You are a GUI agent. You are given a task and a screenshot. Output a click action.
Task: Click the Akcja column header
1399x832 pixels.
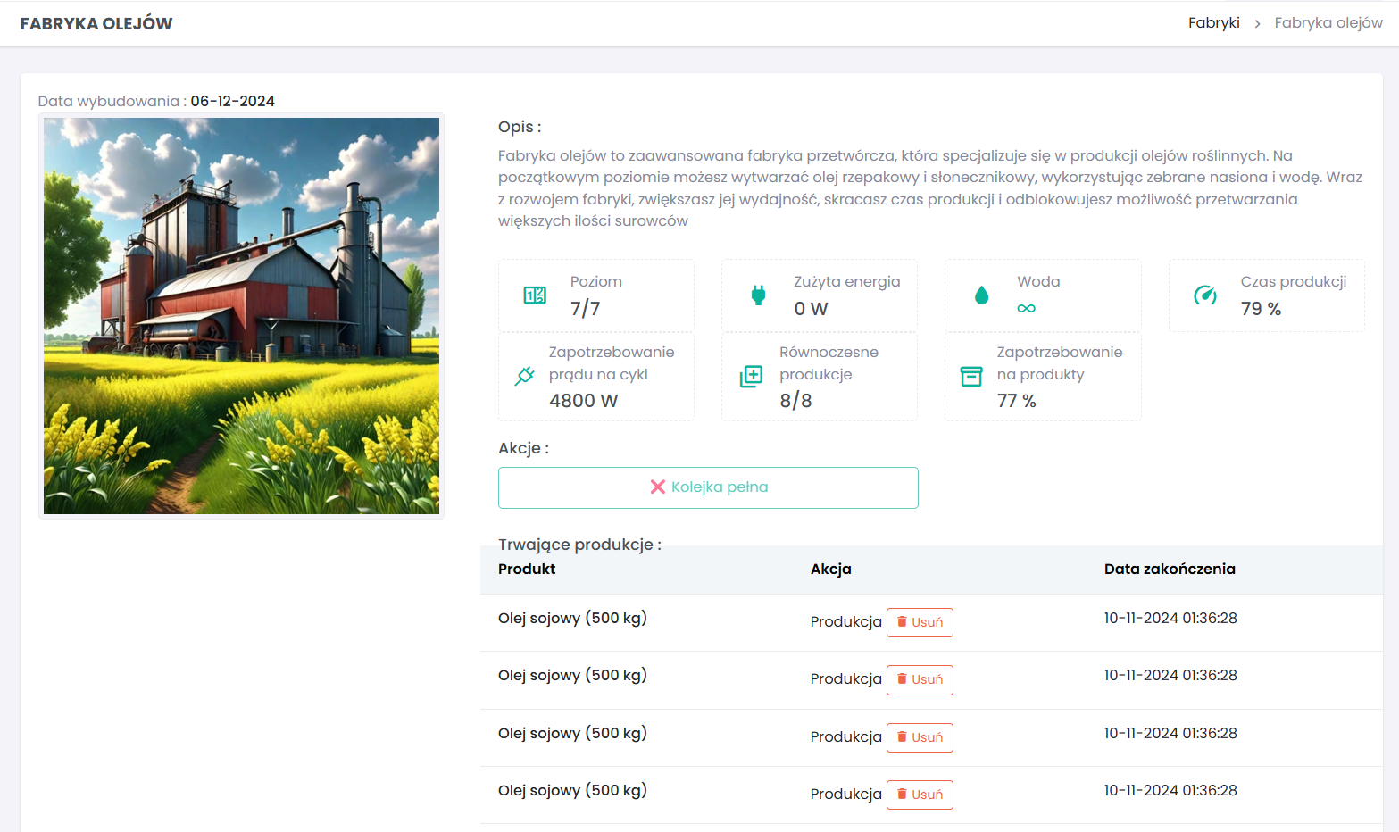[830, 570]
